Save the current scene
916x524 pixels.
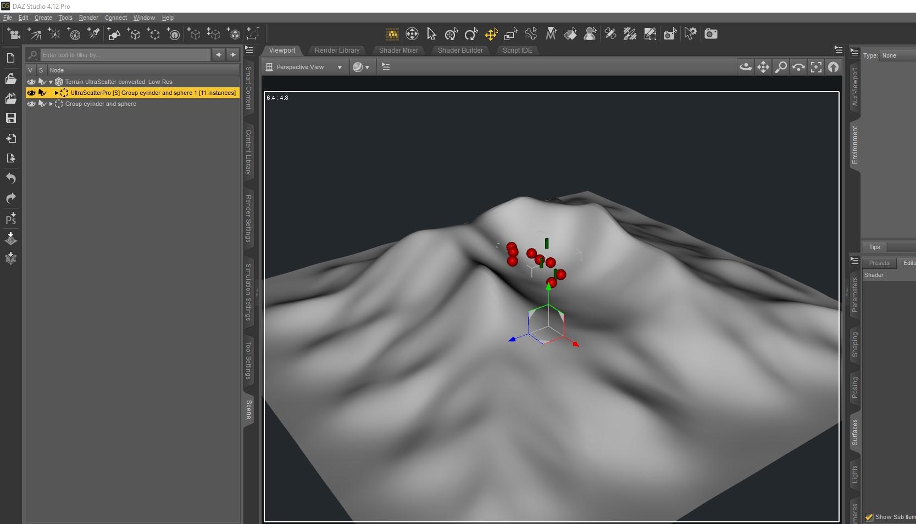click(x=10, y=118)
